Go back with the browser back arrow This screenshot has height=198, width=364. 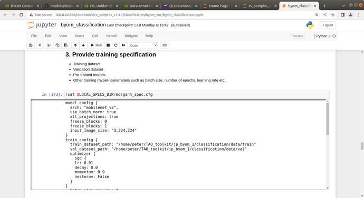tap(5, 15)
